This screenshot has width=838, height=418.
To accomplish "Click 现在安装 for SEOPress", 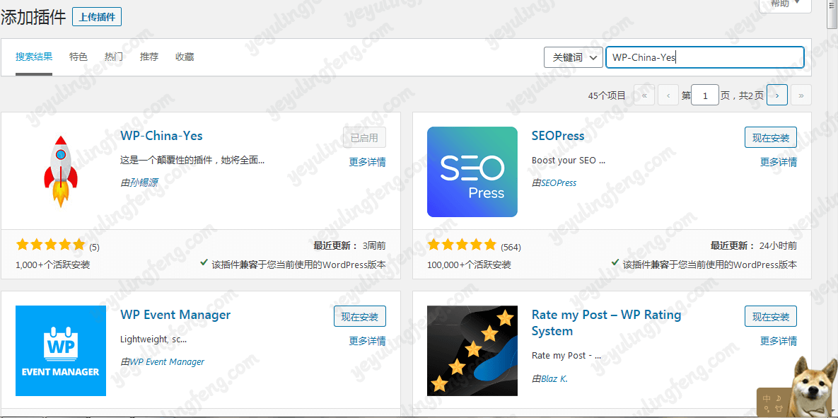I will (771, 137).
